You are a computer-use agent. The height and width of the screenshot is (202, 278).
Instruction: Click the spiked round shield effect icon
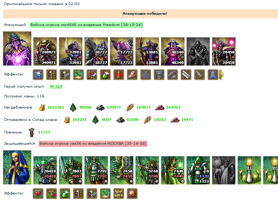(x=132, y=193)
